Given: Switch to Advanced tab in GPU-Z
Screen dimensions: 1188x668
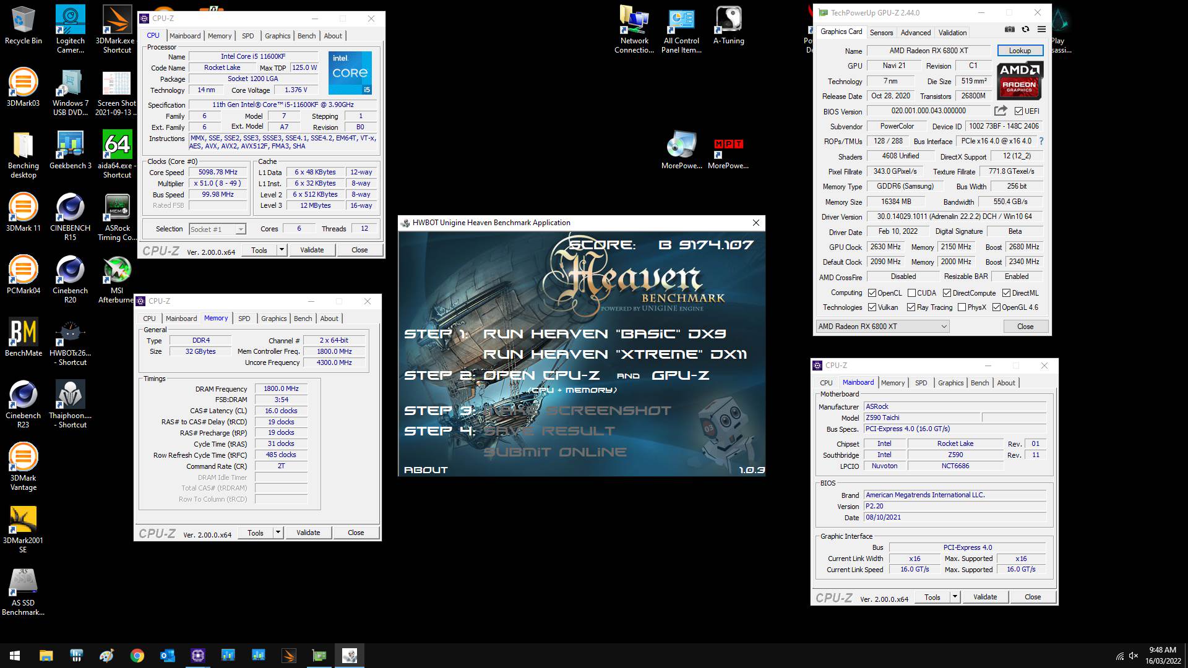Looking at the screenshot, I should pos(915,33).
